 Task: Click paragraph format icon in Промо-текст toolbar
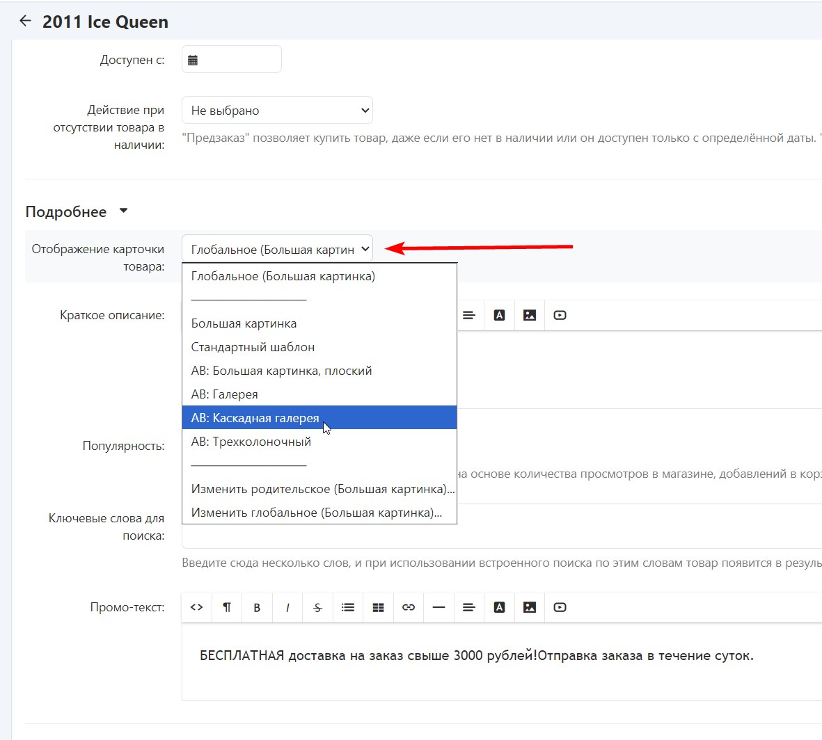click(x=227, y=607)
